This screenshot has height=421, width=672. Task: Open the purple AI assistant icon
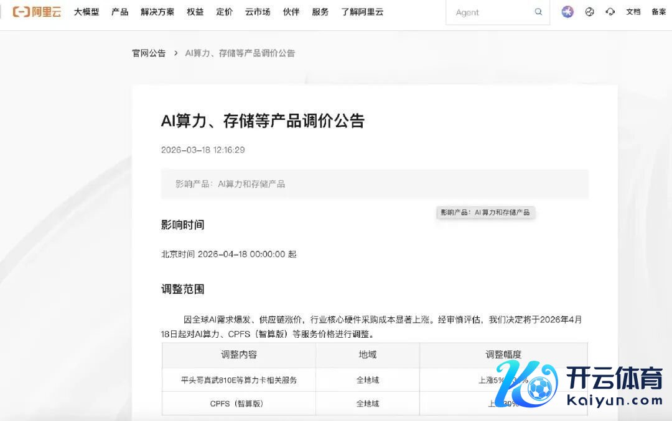click(x=567, y=12)
